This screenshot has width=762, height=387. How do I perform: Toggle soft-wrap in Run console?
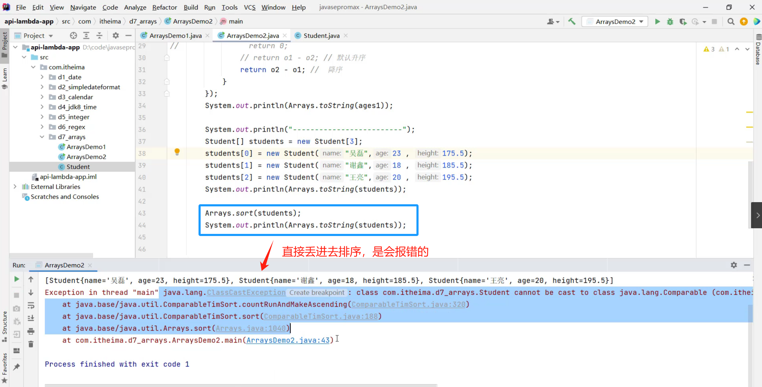coord(31,306)
